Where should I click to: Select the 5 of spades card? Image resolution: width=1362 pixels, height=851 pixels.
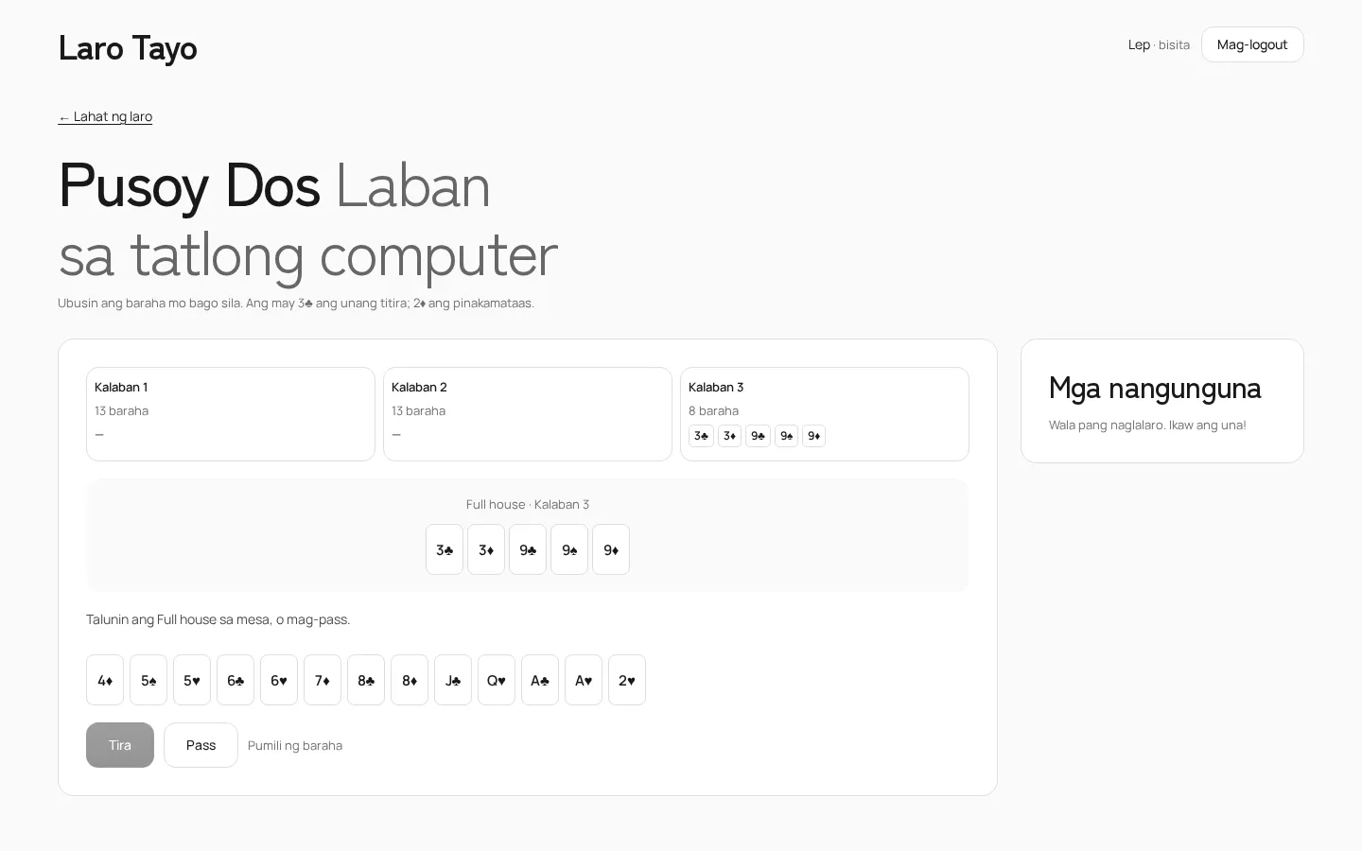[x=148, y=680]
